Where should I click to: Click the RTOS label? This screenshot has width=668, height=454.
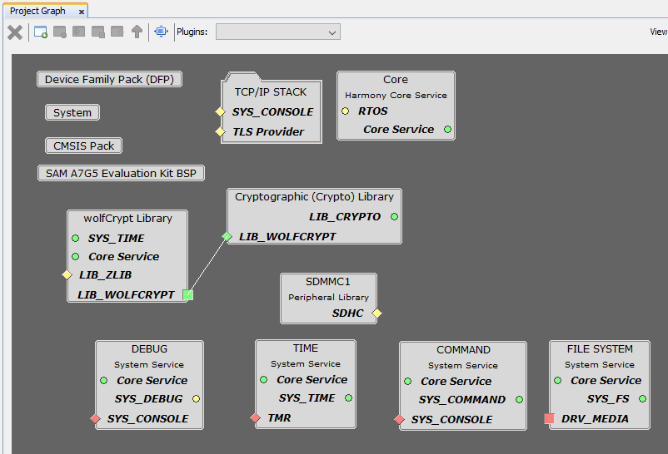tap(373, 111)
